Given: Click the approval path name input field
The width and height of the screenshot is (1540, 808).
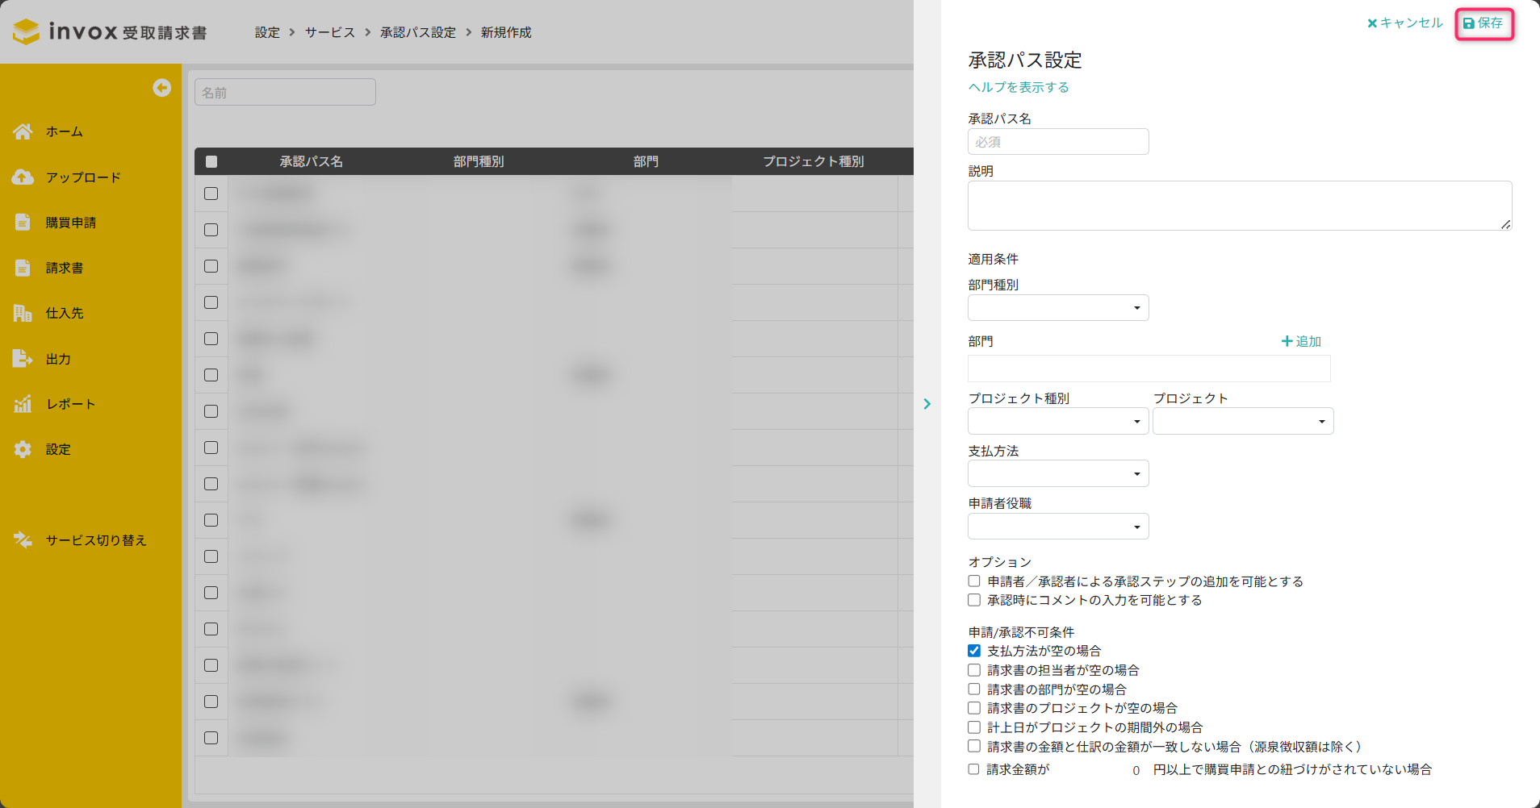Looking at the screenshot, I should tap(1057, 142).
